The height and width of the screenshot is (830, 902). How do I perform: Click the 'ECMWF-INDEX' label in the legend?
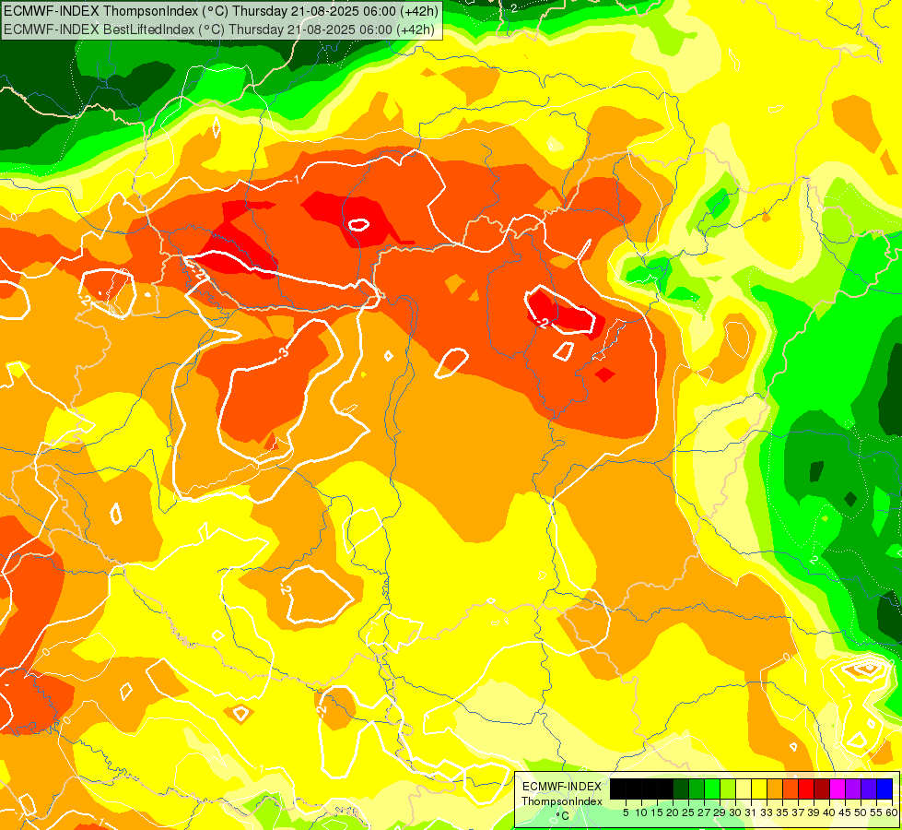click(x=561, y=787)
